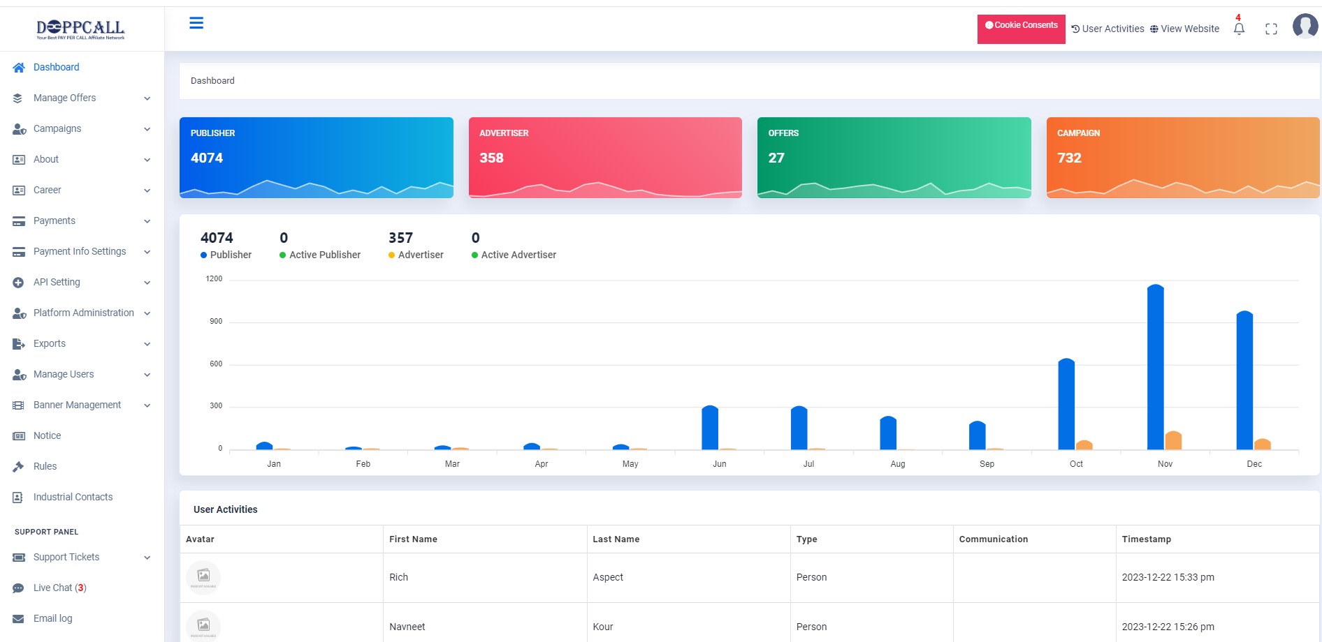Toggle Active Publisher legend item
This screenshot has width=1322, height=642.
[x=320, y=255]
